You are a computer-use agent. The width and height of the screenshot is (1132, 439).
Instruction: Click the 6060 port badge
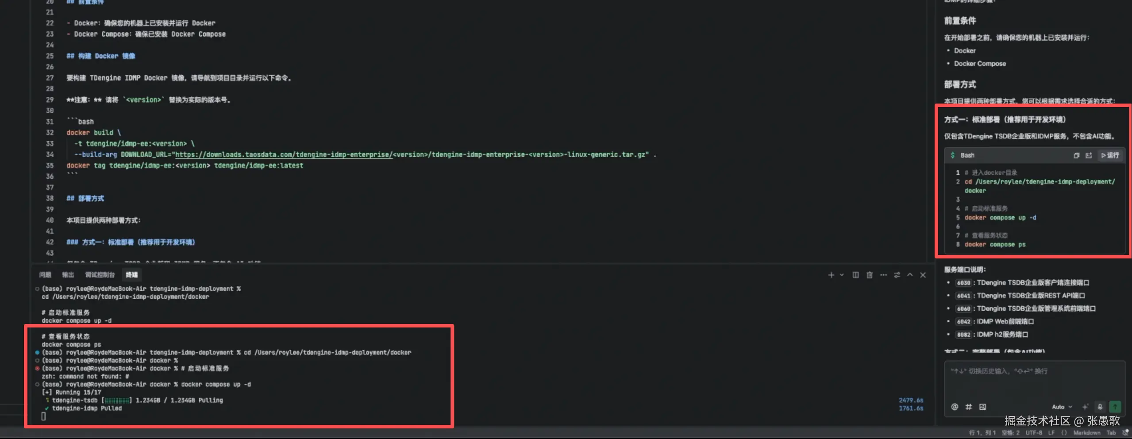(x=963, y=309)
